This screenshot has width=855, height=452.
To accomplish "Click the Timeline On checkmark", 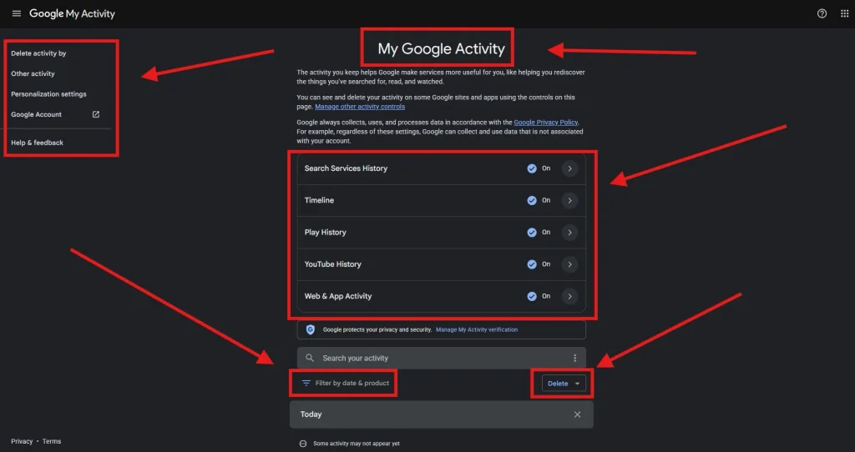I will tap(532, 200).
